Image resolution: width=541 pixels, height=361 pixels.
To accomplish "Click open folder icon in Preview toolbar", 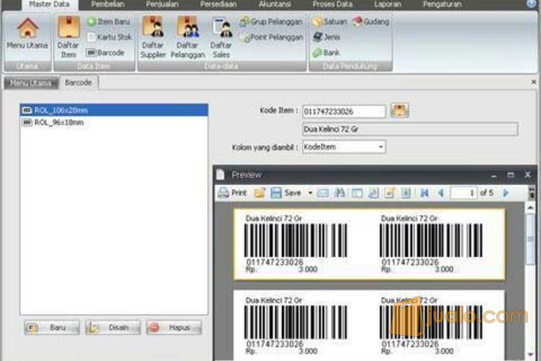I will (x=260, y=193).
